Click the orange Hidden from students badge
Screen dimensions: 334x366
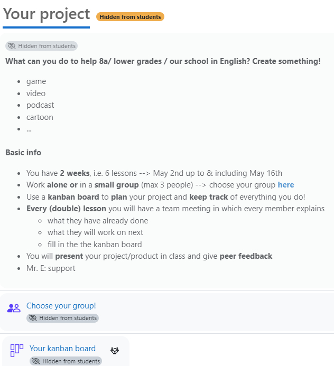pyautogui.click(x=130, y=17)
